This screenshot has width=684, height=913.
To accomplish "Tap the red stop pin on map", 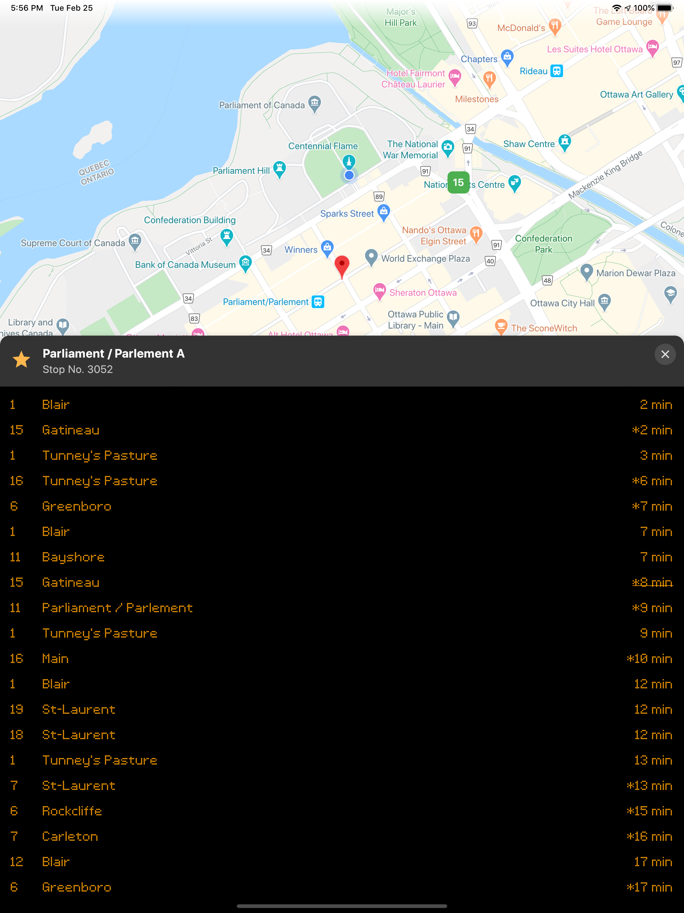I will pos(342,267).
